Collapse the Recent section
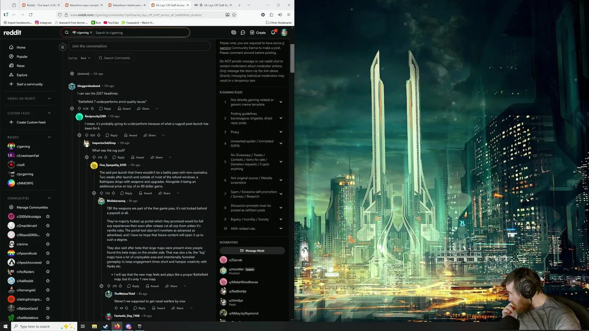Image resolution: width=589 pixels, height=331 pixels. tap(49, 137)
